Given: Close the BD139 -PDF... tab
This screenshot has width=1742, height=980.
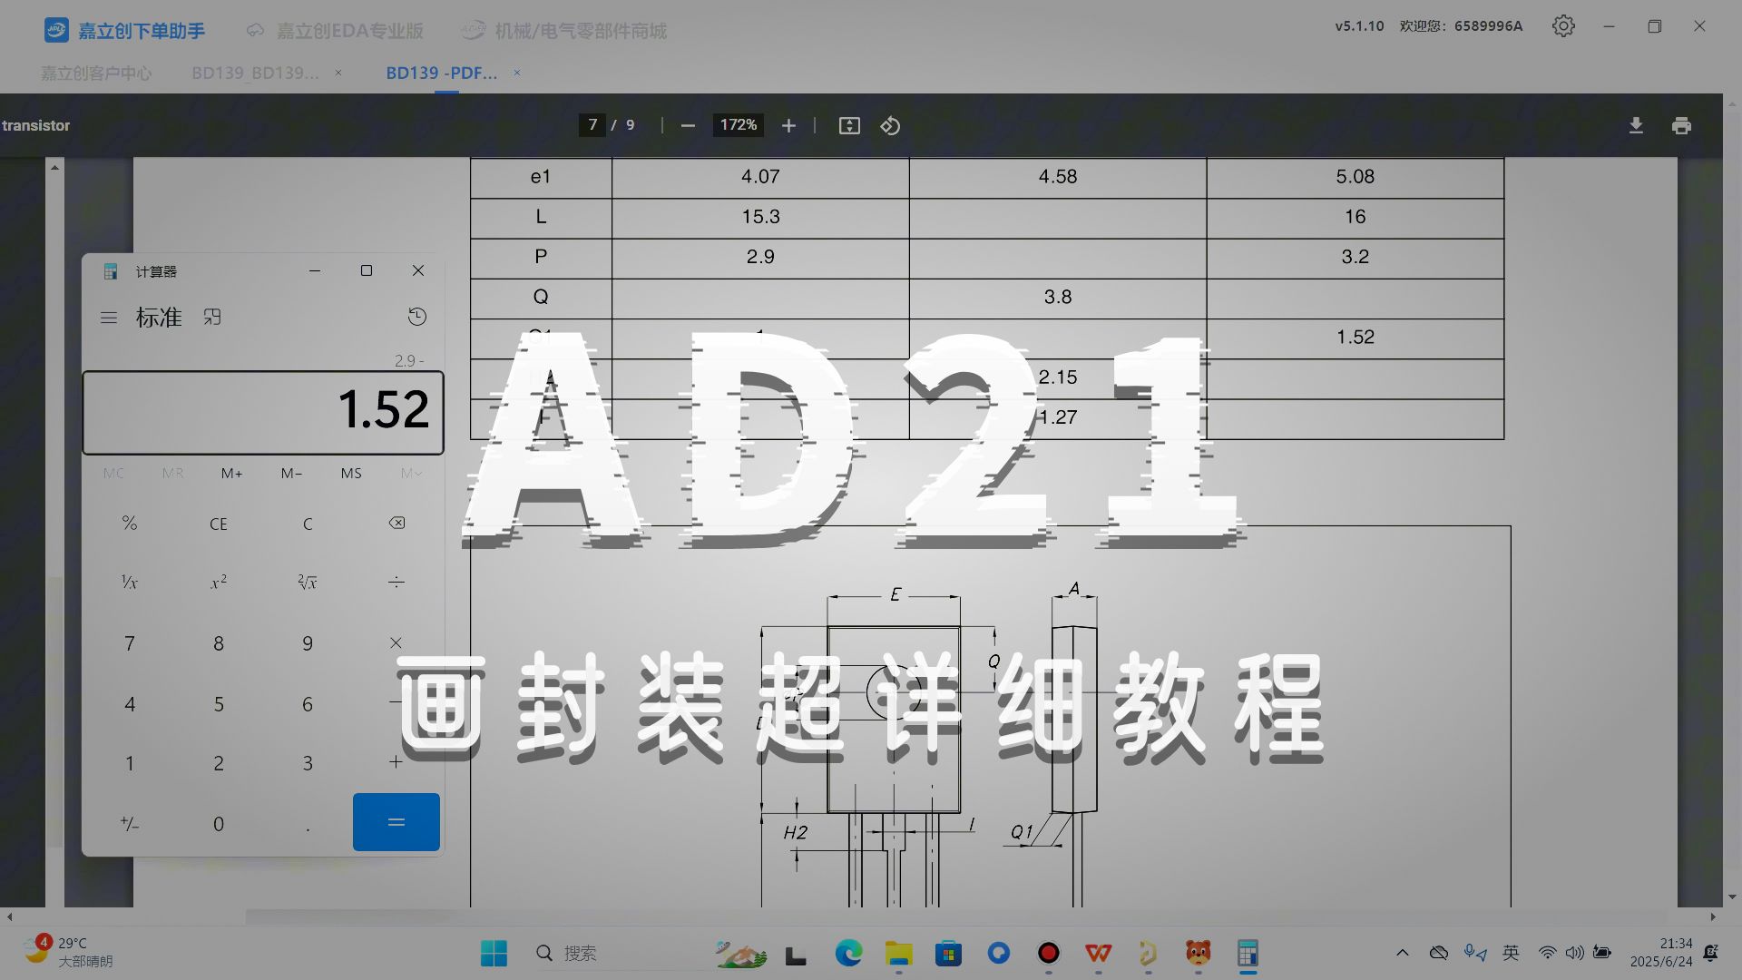Looking at the screenshot, I should pos(517,73).
